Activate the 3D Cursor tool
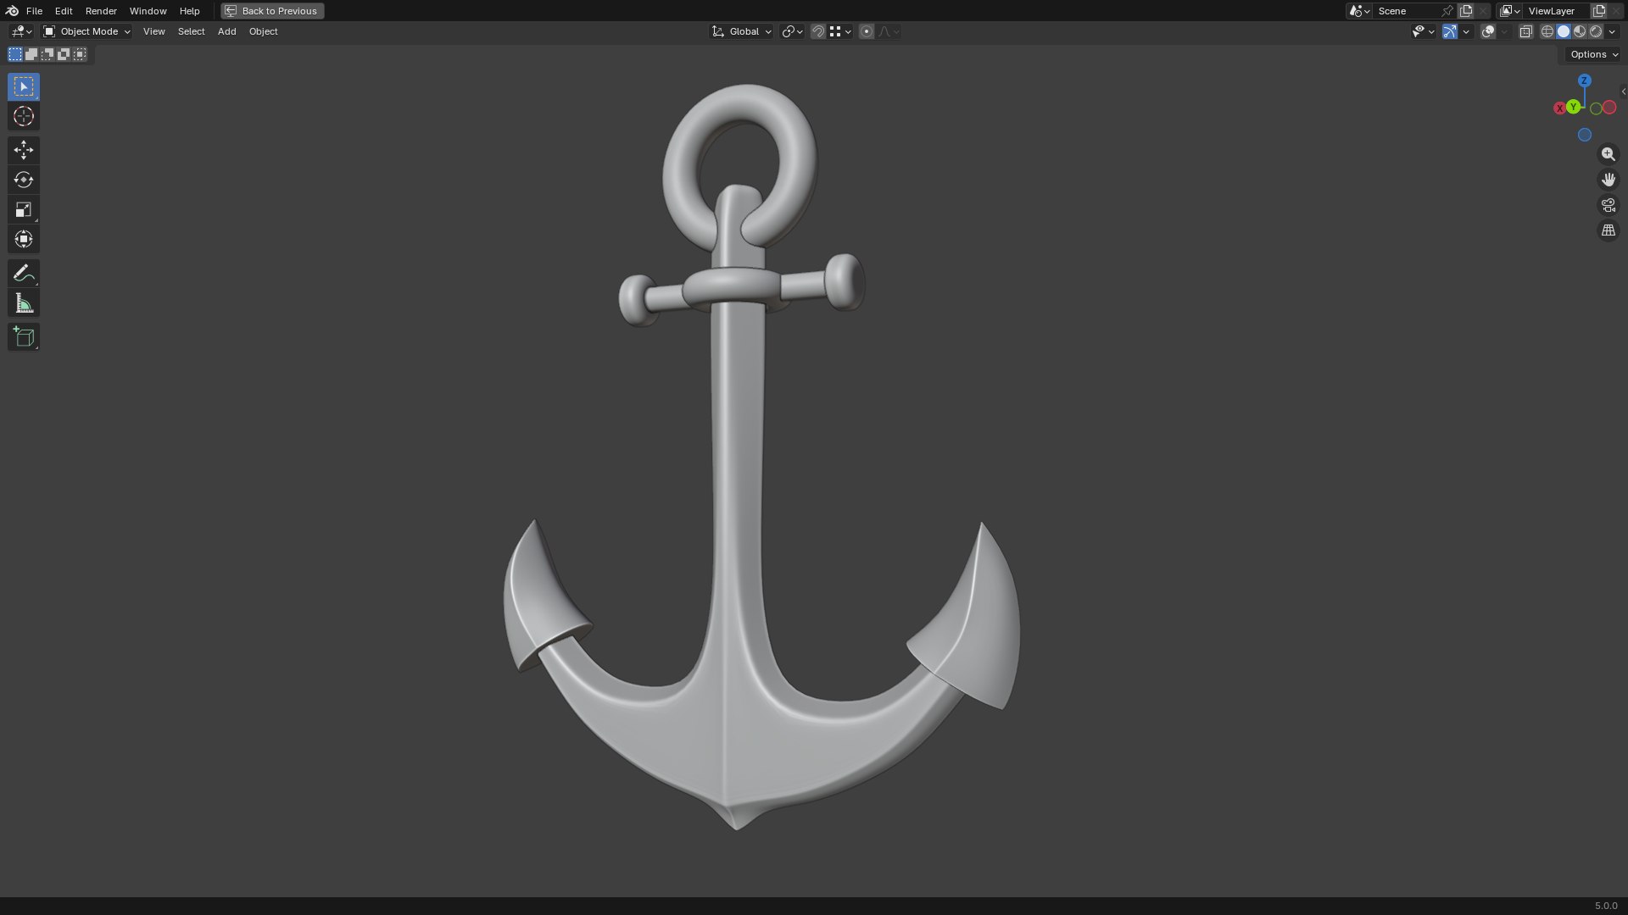Screen dimensions: 1628x915 pyautogui.click(x=24, y=116)
